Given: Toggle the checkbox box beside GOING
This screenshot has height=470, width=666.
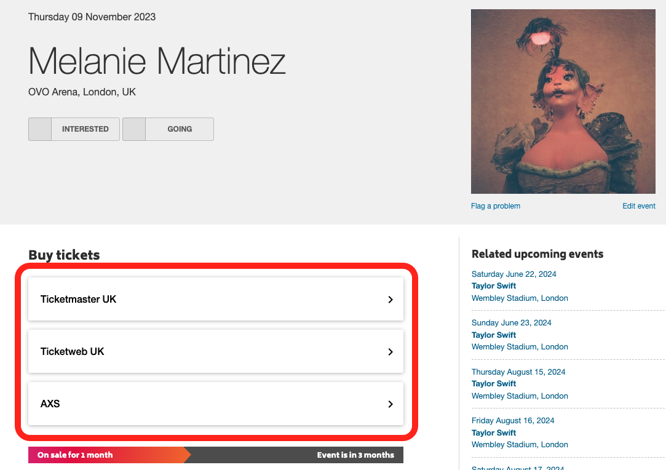Looking at the screenshot, I should [x=134, y=129].
